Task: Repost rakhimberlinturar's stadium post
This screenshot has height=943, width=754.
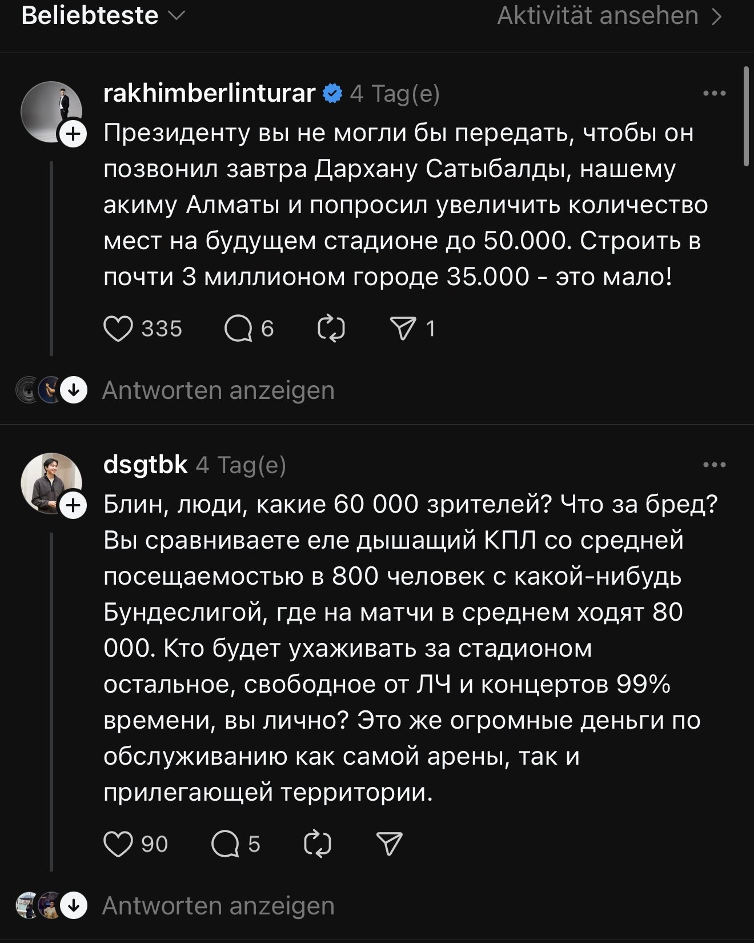Action: coord(331,329)
